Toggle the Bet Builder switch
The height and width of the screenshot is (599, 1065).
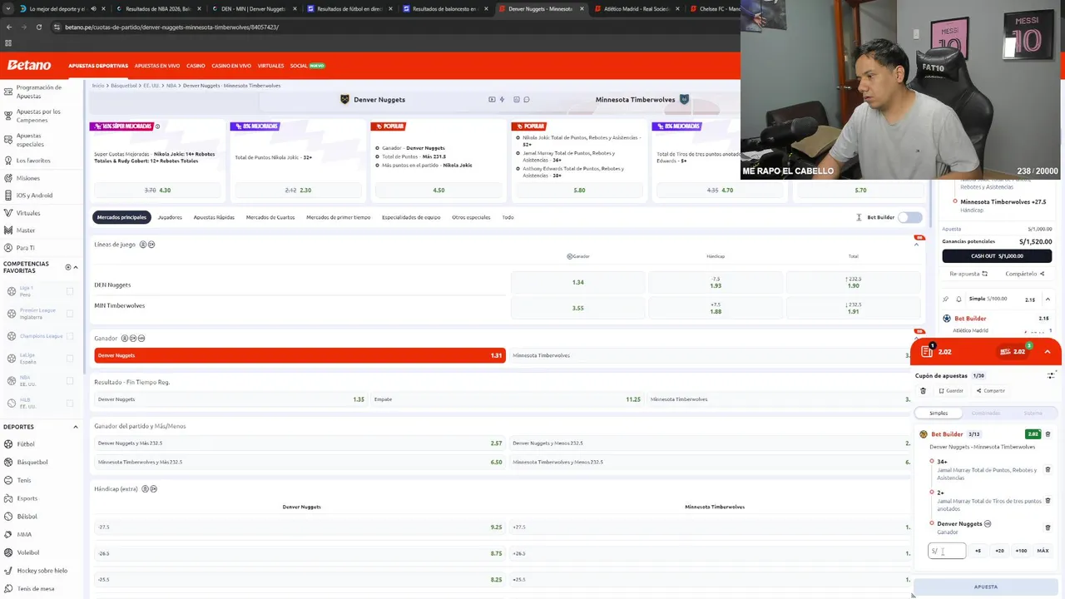[x=909, y=217]
